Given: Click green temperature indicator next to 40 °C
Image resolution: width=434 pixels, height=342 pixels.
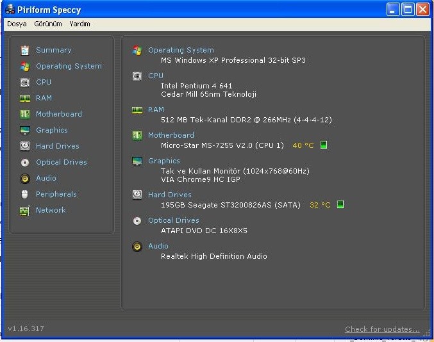Looking at the screenshot, I should click(x=324, y=145).
